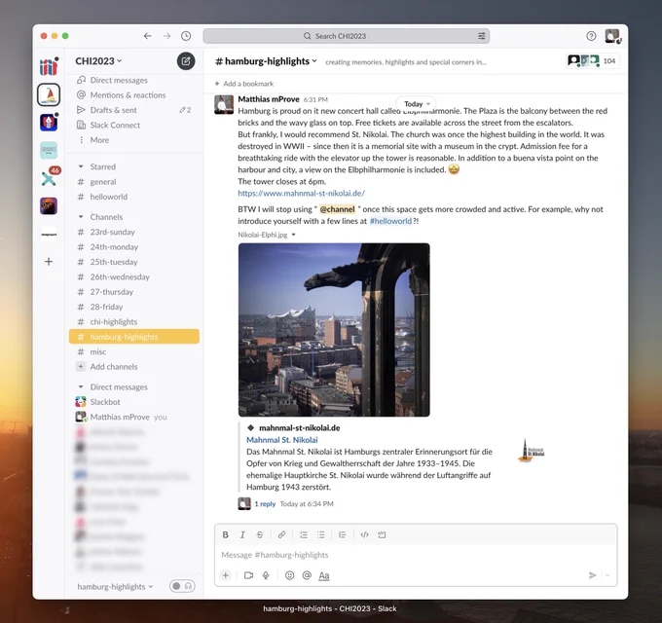Click Add a bookmark
This screenshot has width=662, height=623.
point(244,84)
